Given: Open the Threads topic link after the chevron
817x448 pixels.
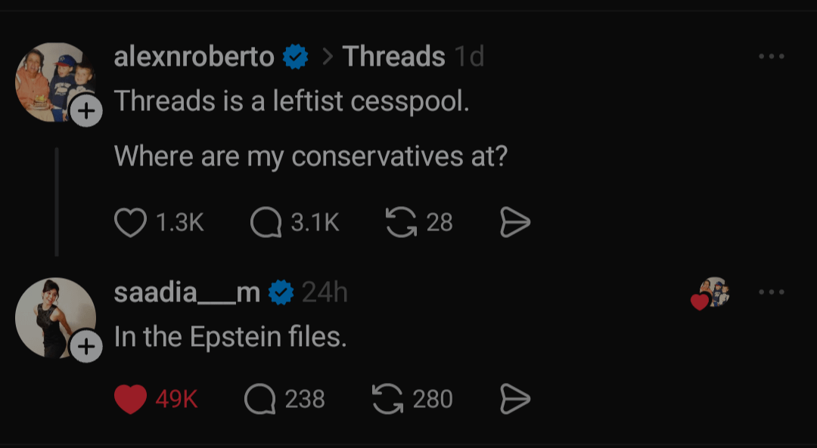Looking at the screenshot, I should pos(393,57).
